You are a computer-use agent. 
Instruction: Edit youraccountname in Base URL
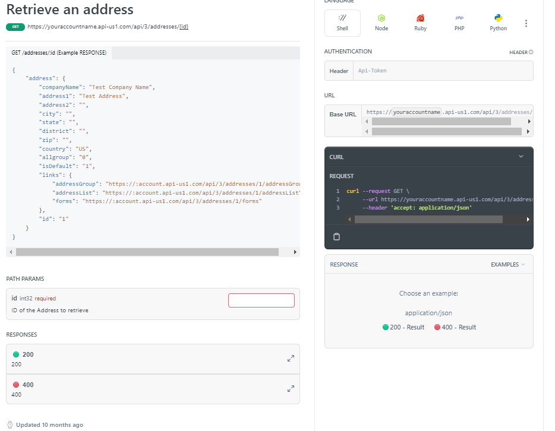(417, 112)
